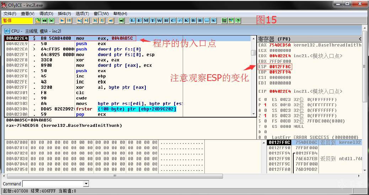Image resolution: width=369 pixels, height=195 pixels.
Task: Select stack row 0012FF8C
Action: 314,142
